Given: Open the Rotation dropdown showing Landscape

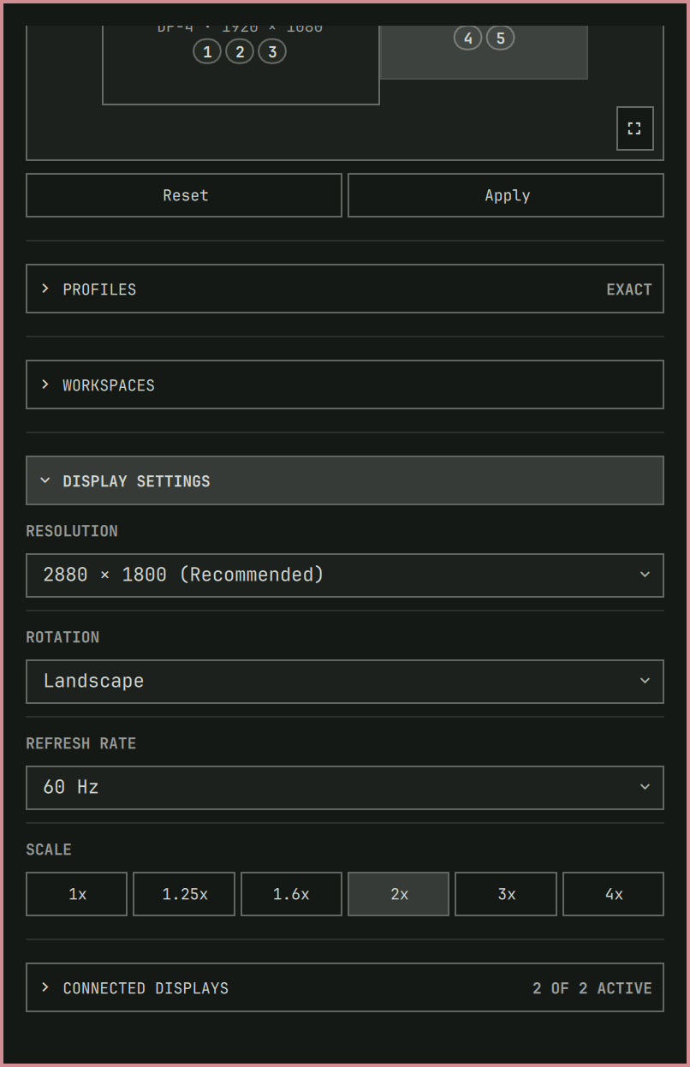Looking at the screenshot, I should click(x=345, y=681).
